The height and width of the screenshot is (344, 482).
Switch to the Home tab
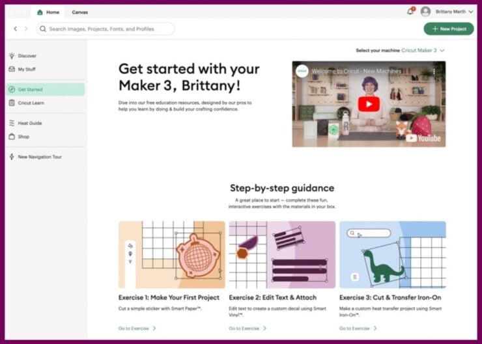click(48, 12)
